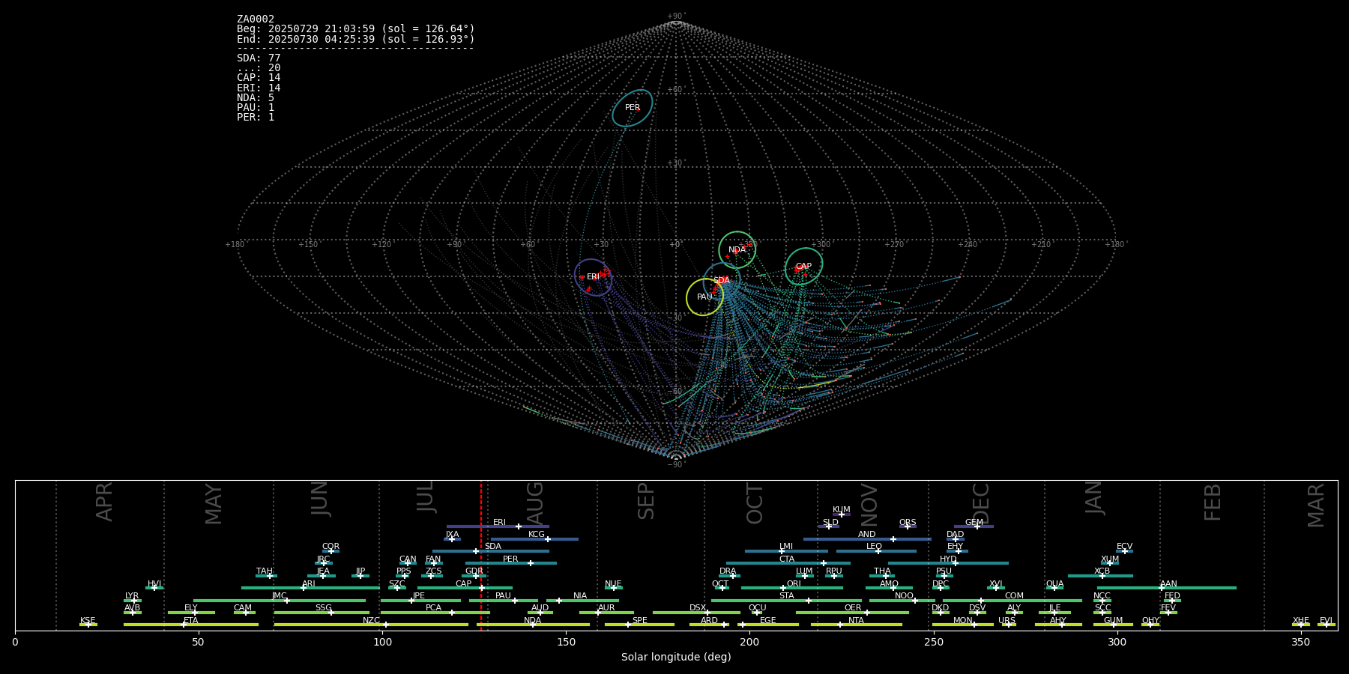Click the CAP: 14 count line
This screenshot has height=674, width=1349.
259,78
